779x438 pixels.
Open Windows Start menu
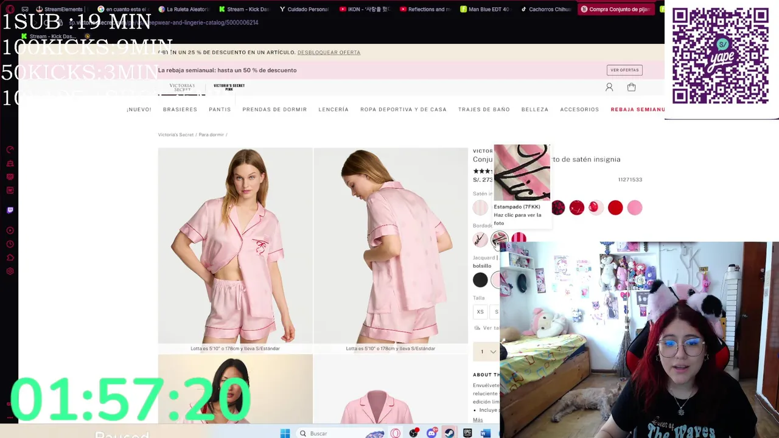285,433
